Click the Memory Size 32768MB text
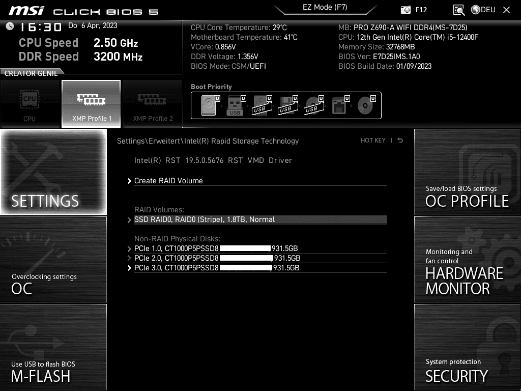The width and height of the screenshot is (521, 391). pos(377,47)
